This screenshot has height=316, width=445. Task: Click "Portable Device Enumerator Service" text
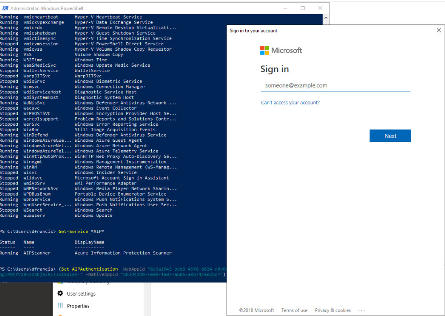(x=121, y=194)
